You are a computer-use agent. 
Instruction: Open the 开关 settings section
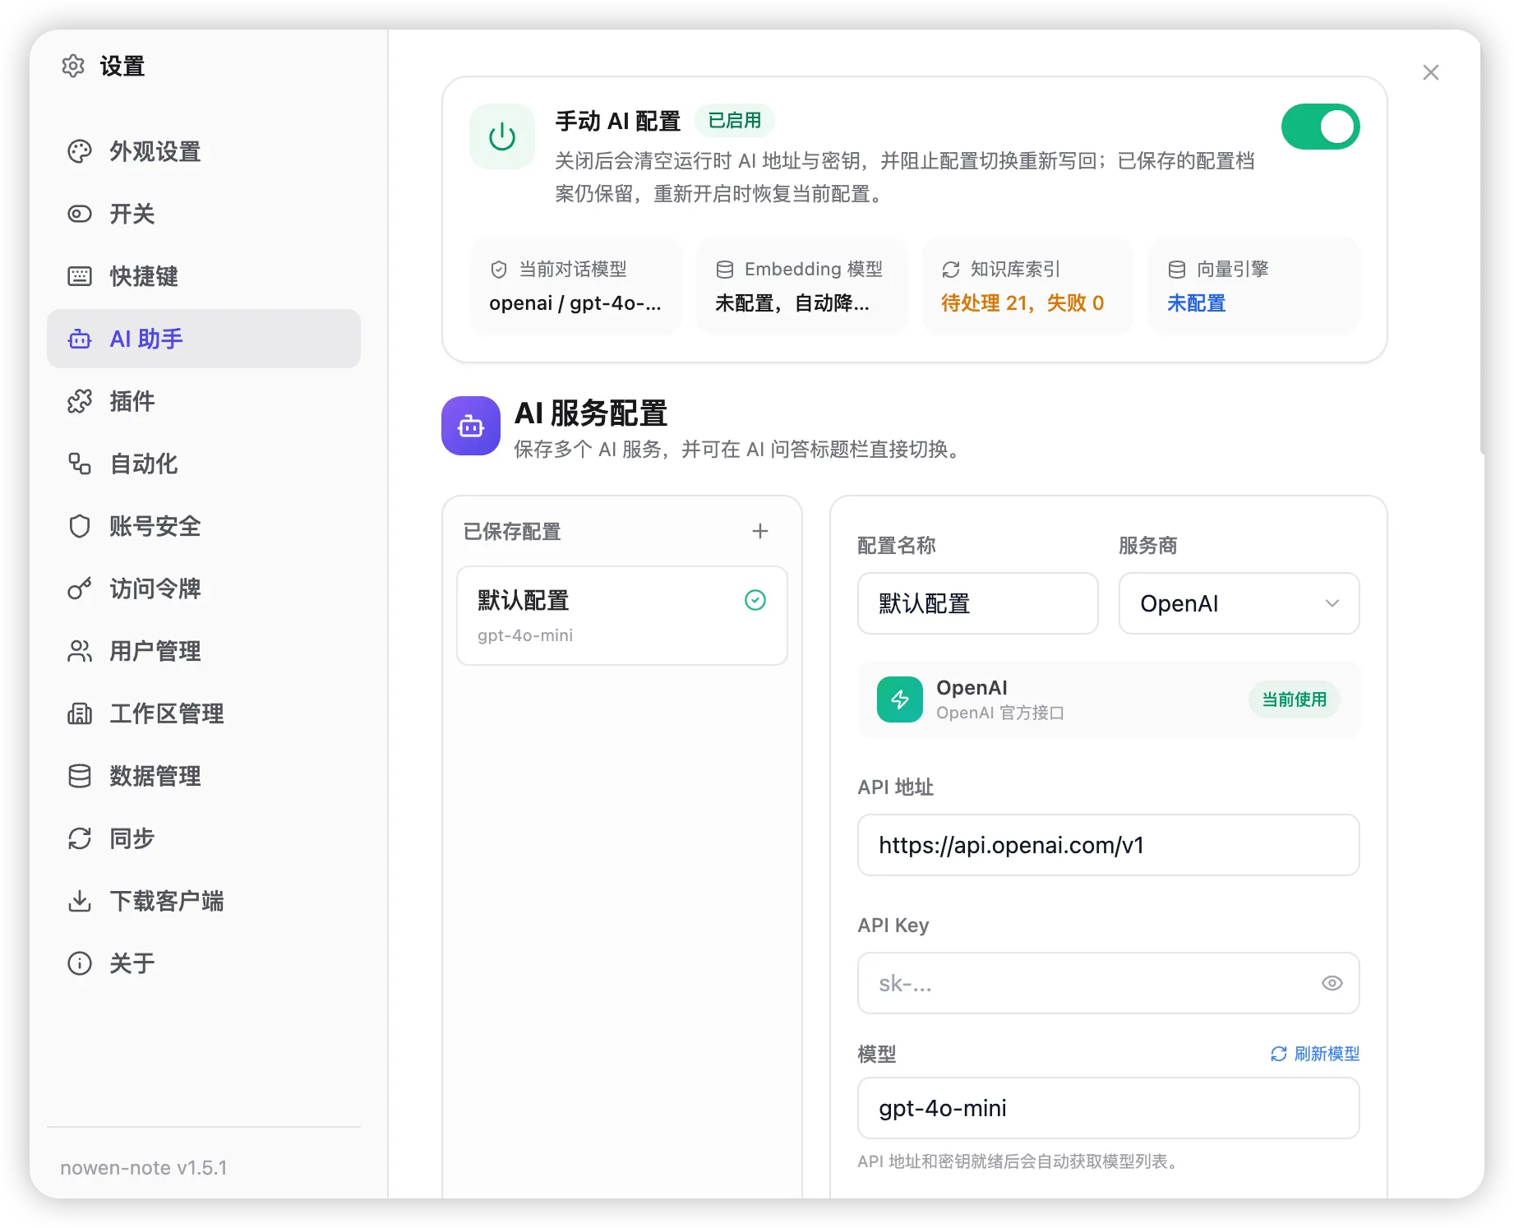(203, 214)
